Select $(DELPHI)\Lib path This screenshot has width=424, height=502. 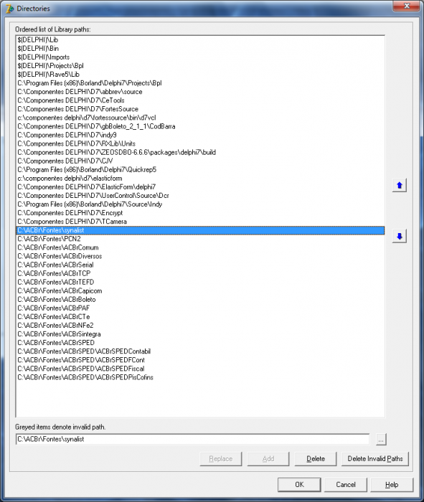(x=200, y=40)
